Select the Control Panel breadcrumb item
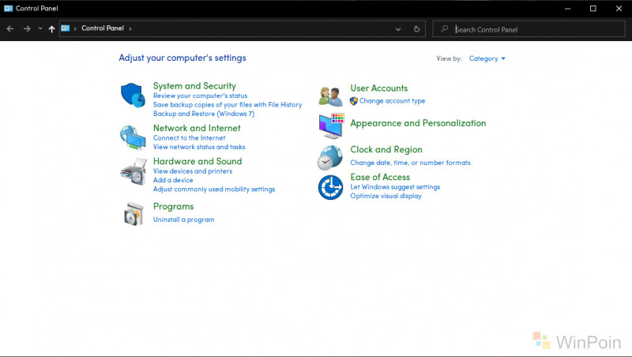 [103, 28]
